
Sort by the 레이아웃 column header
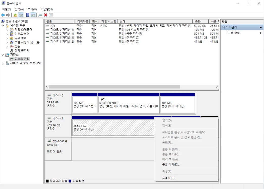point(82,22)
